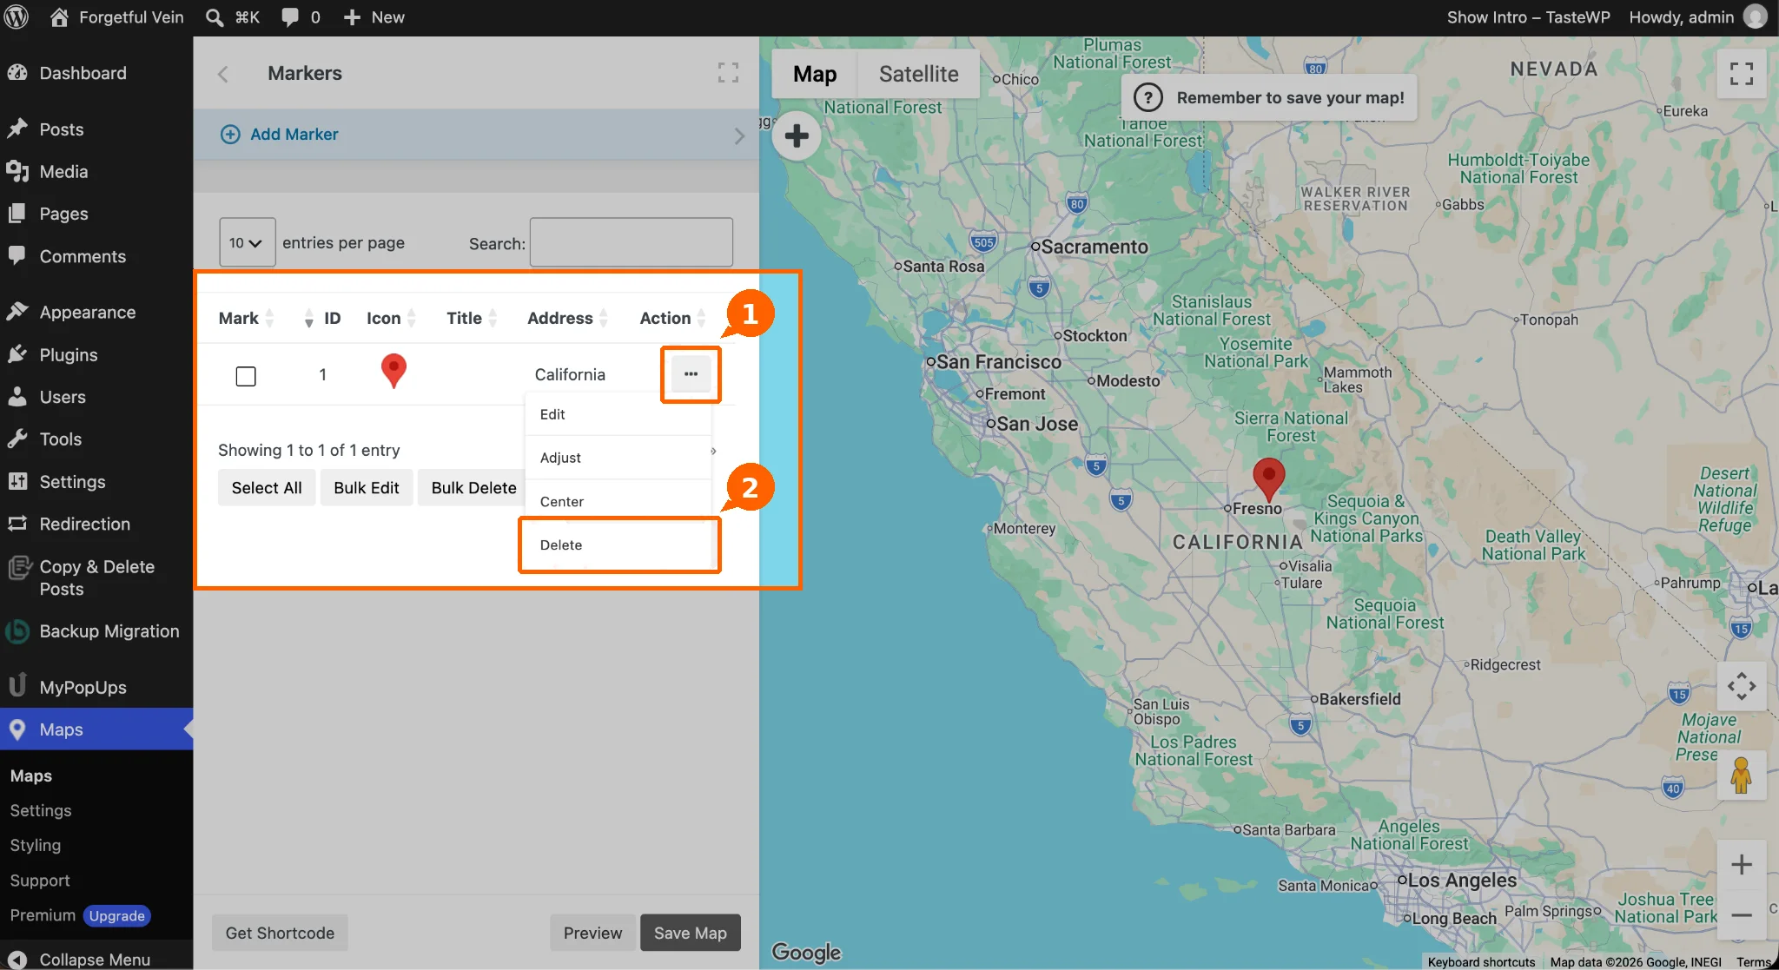Open the Howdy, admin account menu
Image resolution: width=1779 pixels, height=970 pixels.
click(1697, 17)
